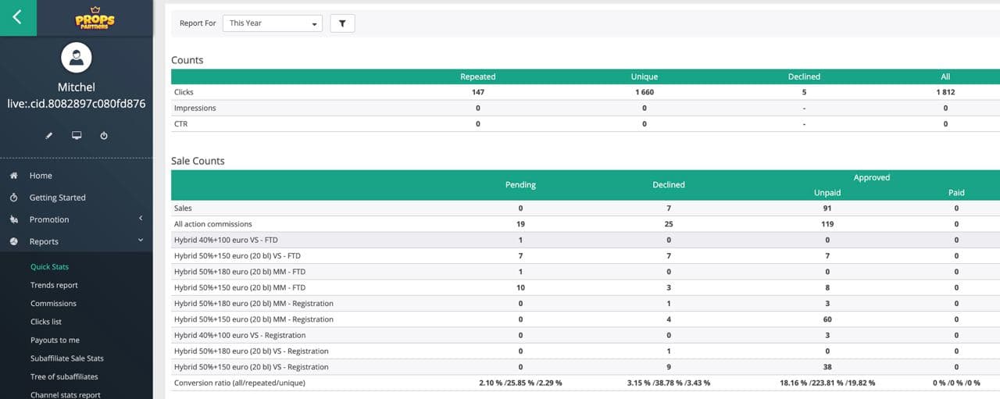The height and width of the screenshot is (399, 1000).
Task: Click the Getting Started stopwatch icon
Action: point(13,198)
